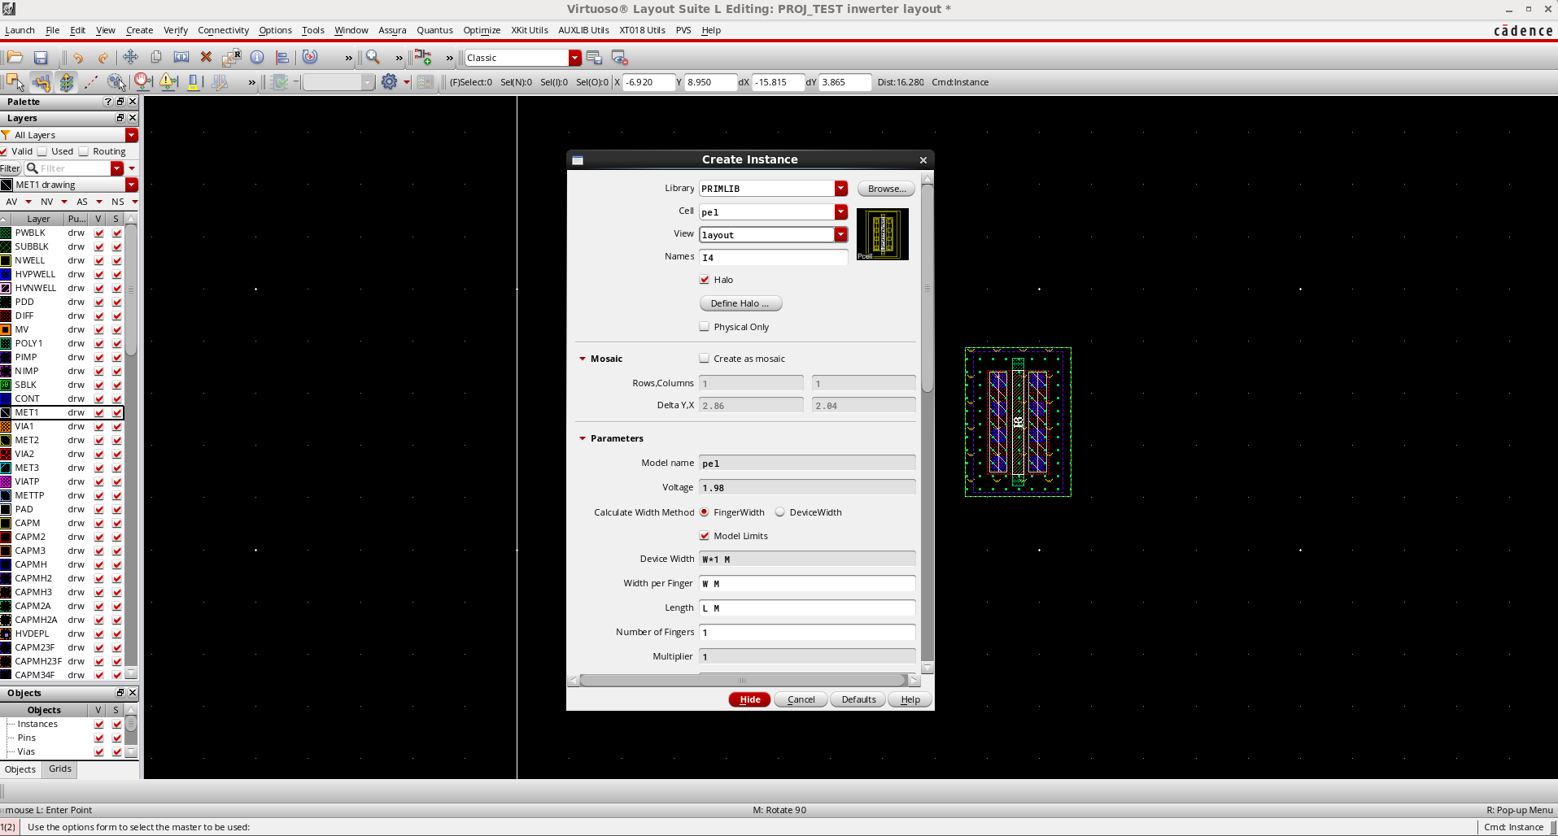Open the MET1 drawing layer dropdown
This screenshot has height=836, width=1558.
click(131, 185)
